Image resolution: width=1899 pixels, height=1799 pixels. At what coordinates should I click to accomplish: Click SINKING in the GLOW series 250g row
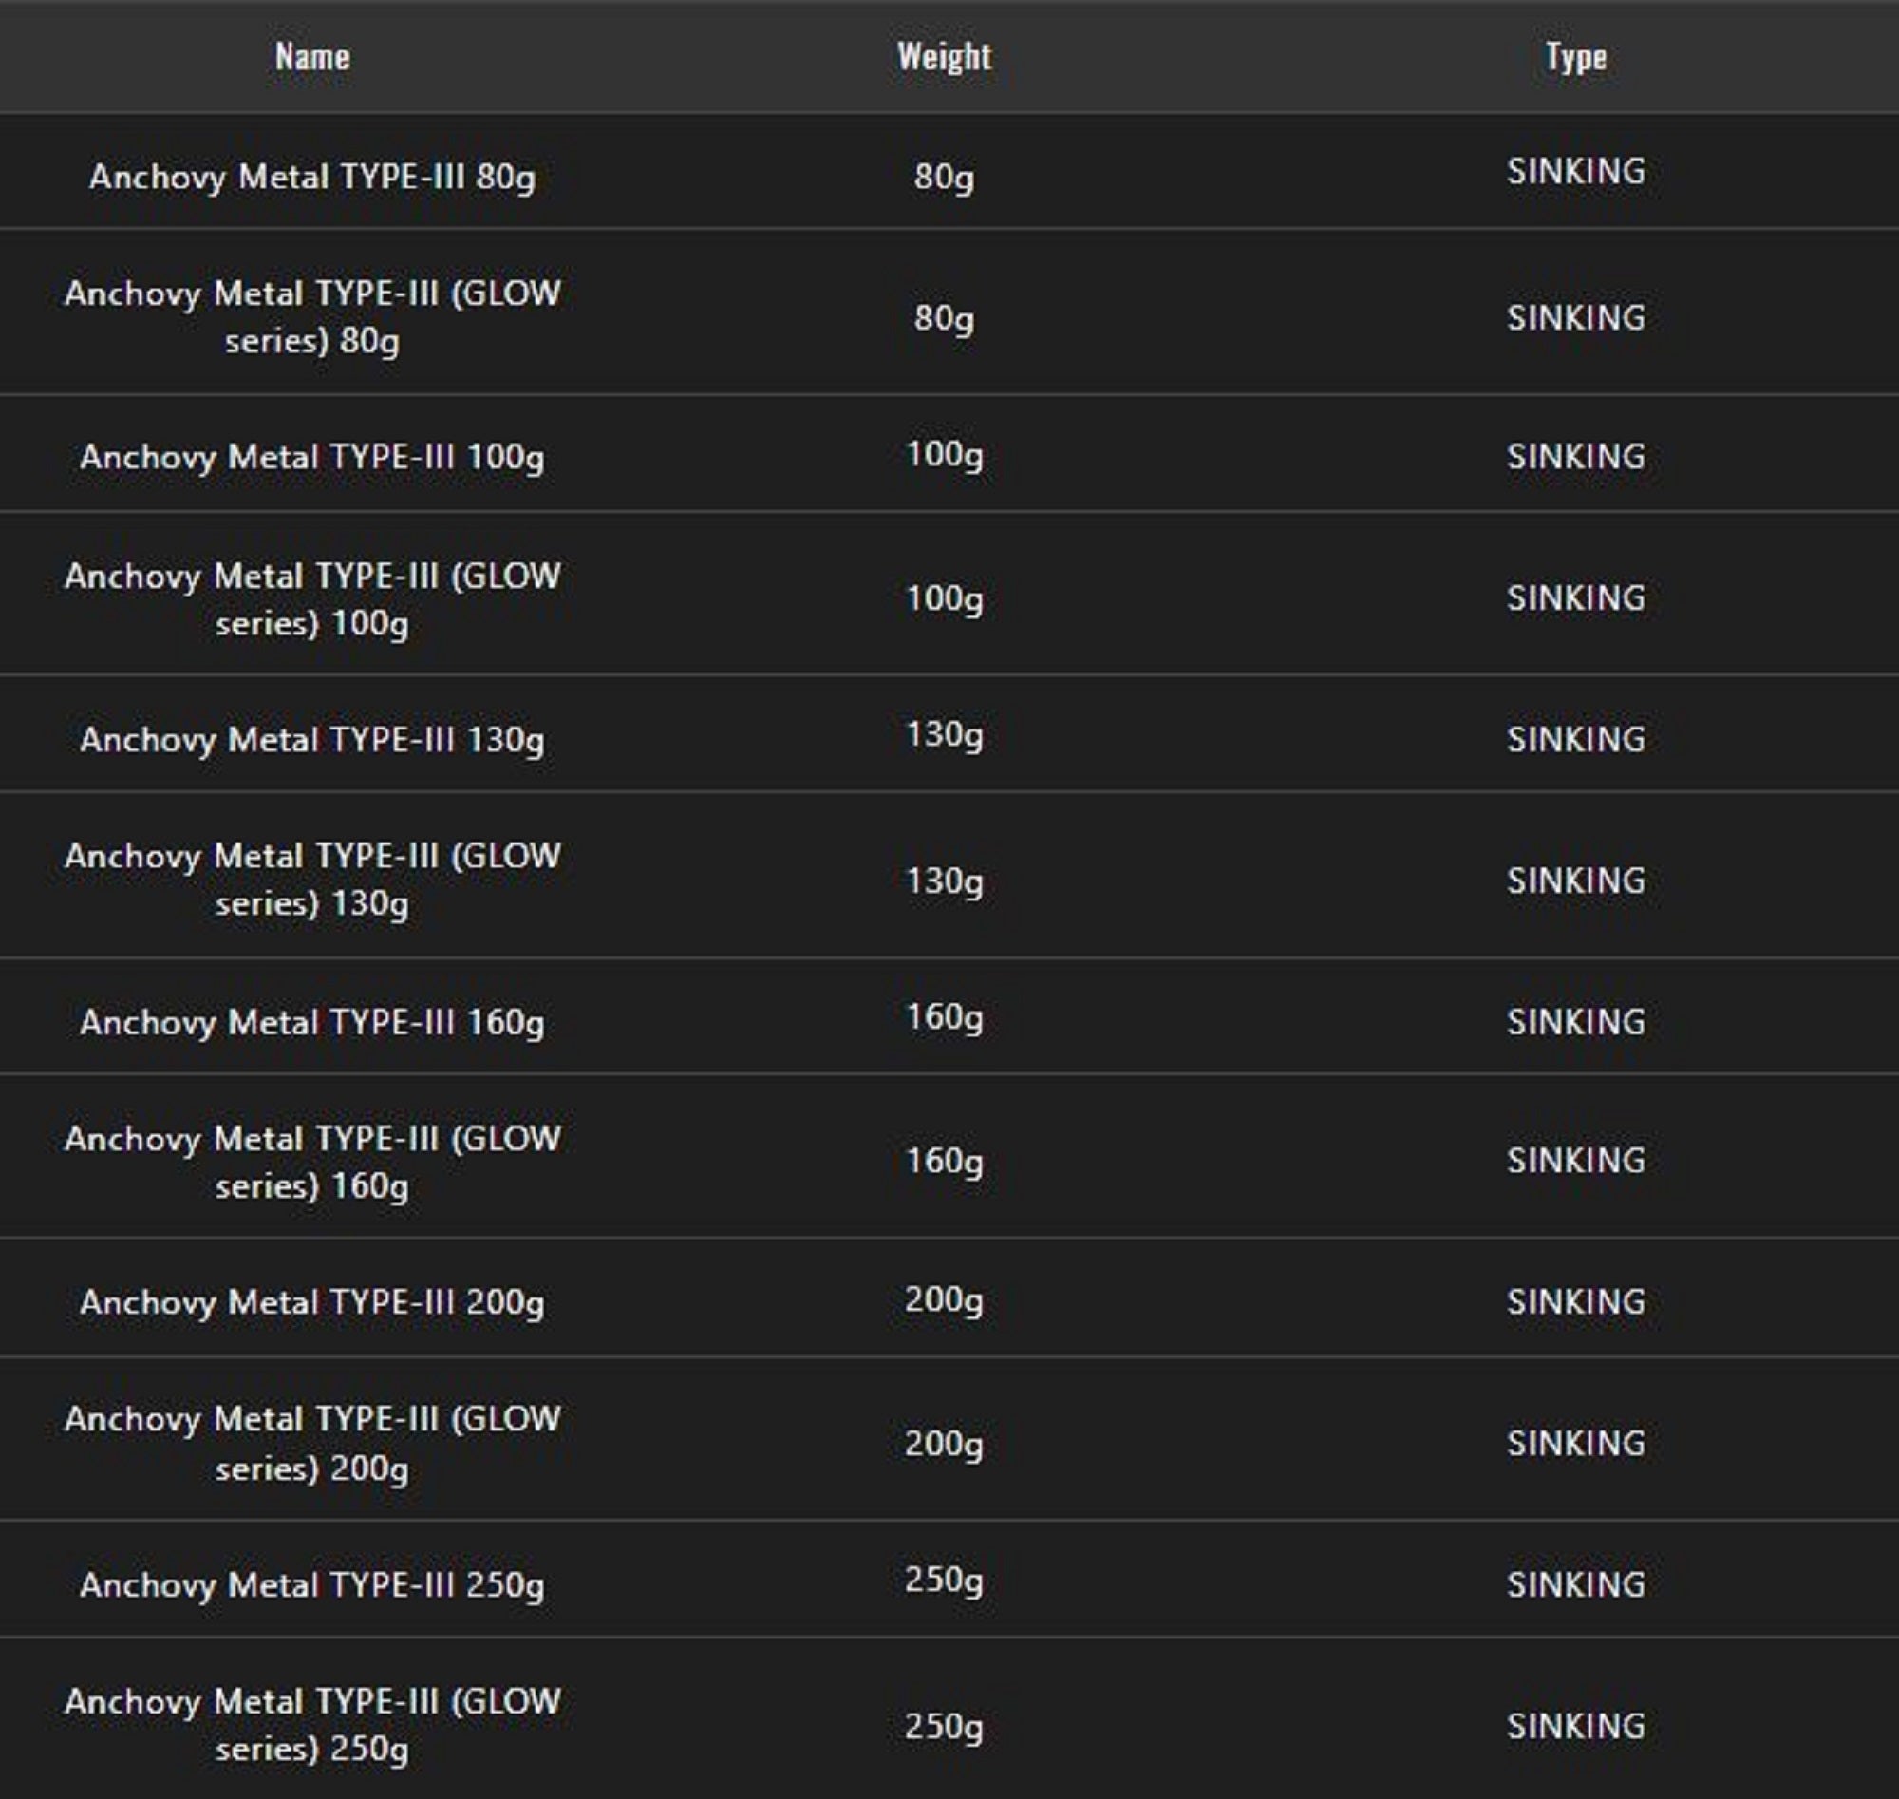pos(1576,1726)
